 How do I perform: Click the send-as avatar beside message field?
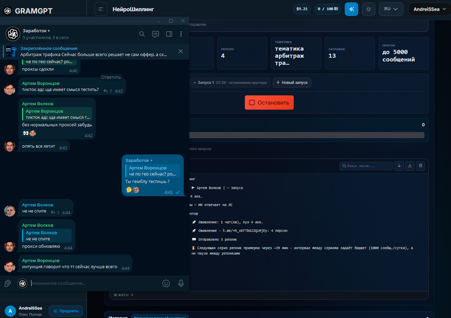click(23, 283)
